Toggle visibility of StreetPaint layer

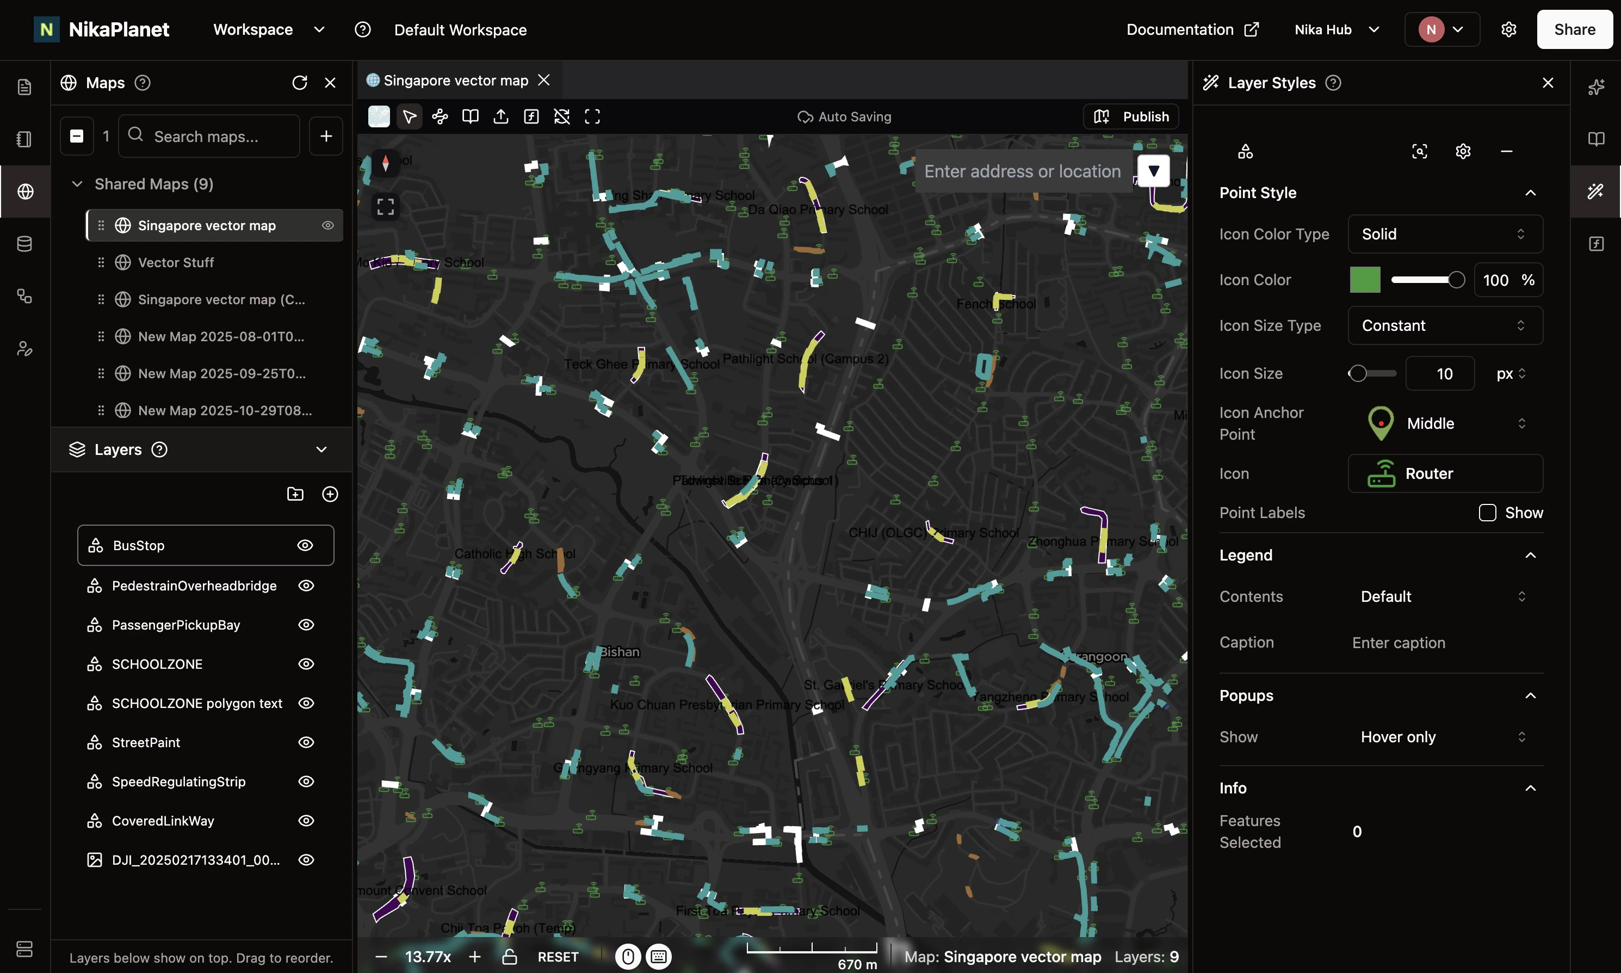click(x=306, y=742)
